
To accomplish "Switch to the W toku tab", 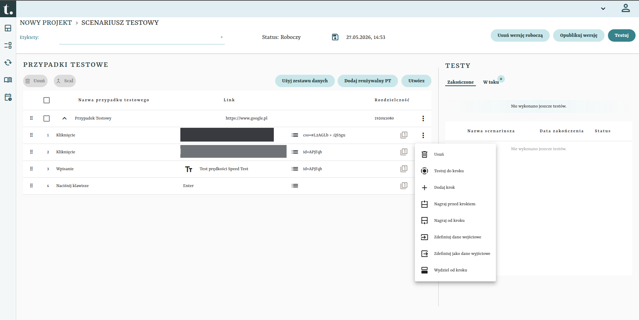I will coord(491,82).
